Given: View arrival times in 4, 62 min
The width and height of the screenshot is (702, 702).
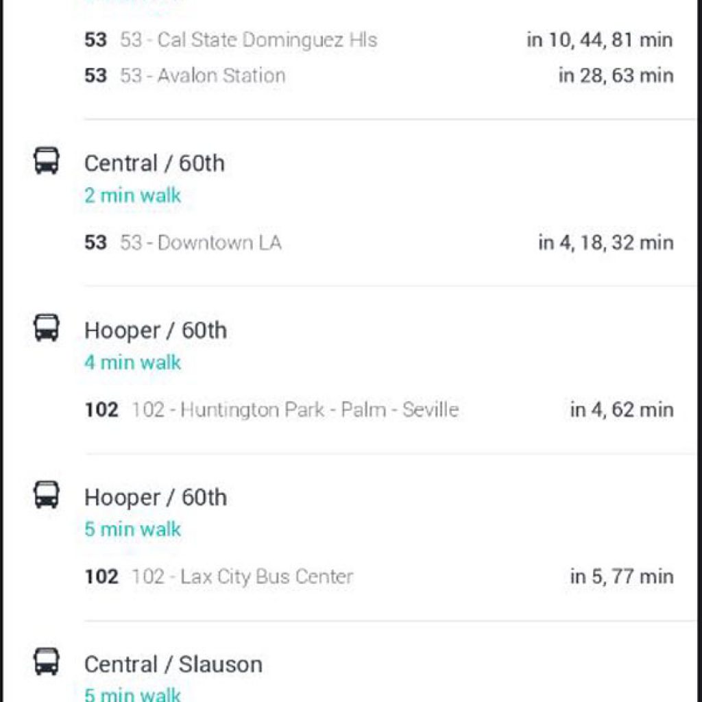Looking at the screenshot, I should pyautogui.click(x=622, y=410).
